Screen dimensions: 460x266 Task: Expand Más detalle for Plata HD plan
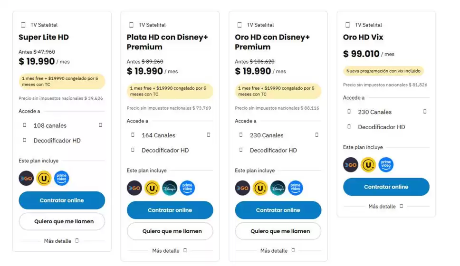(170, 250)
